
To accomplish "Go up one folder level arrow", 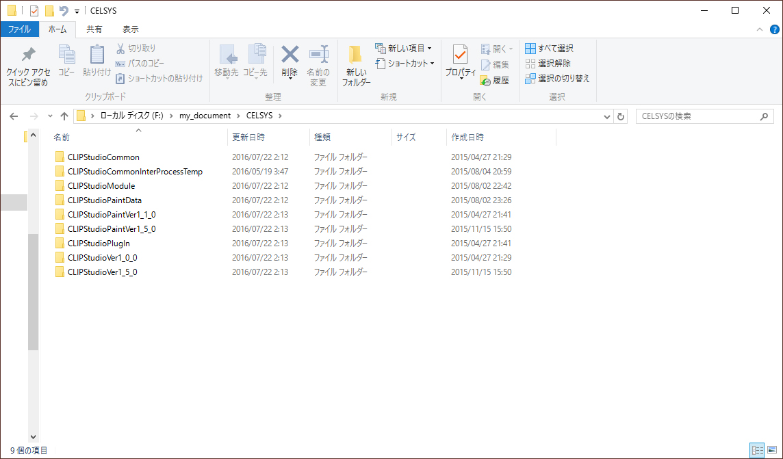I will click(x=64, y=116).
